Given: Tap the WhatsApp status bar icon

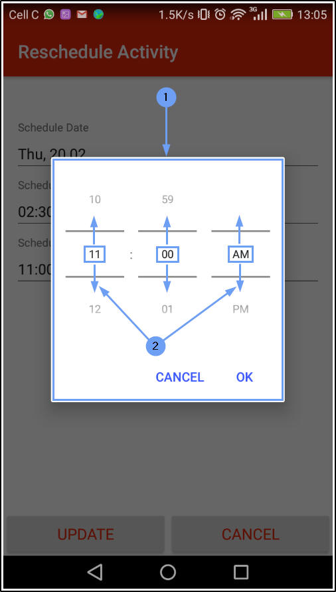Looking at the screenshot, I should pos(48,15).
